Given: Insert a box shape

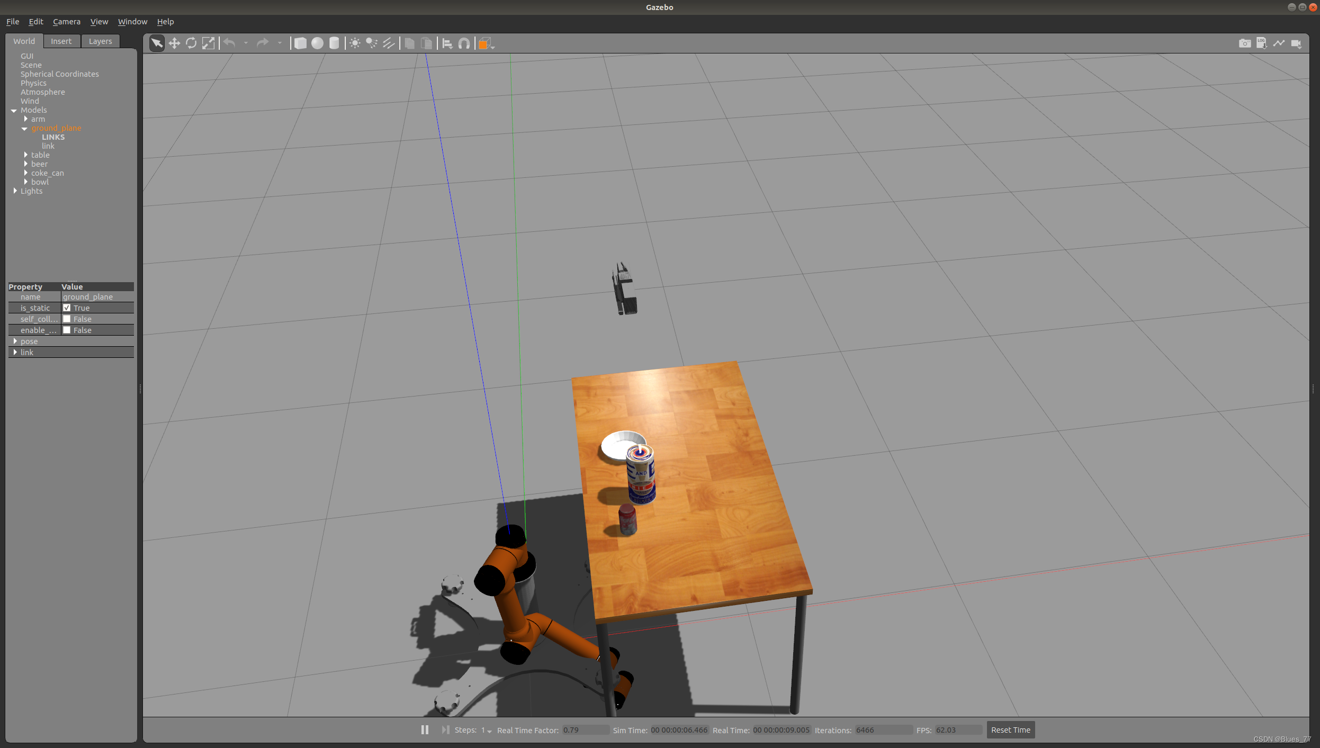Looking at the screenshot, I should pyautogui.click(x=300, y=43).
